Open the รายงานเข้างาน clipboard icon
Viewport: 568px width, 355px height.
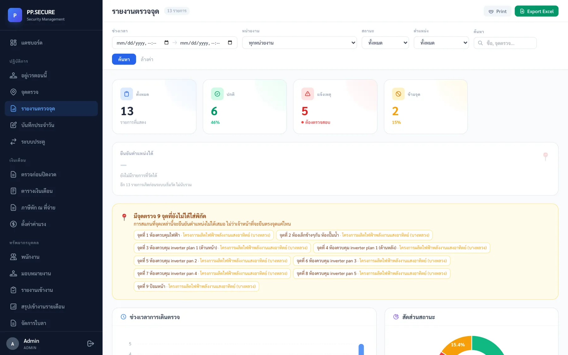click(x=13, y=290)
